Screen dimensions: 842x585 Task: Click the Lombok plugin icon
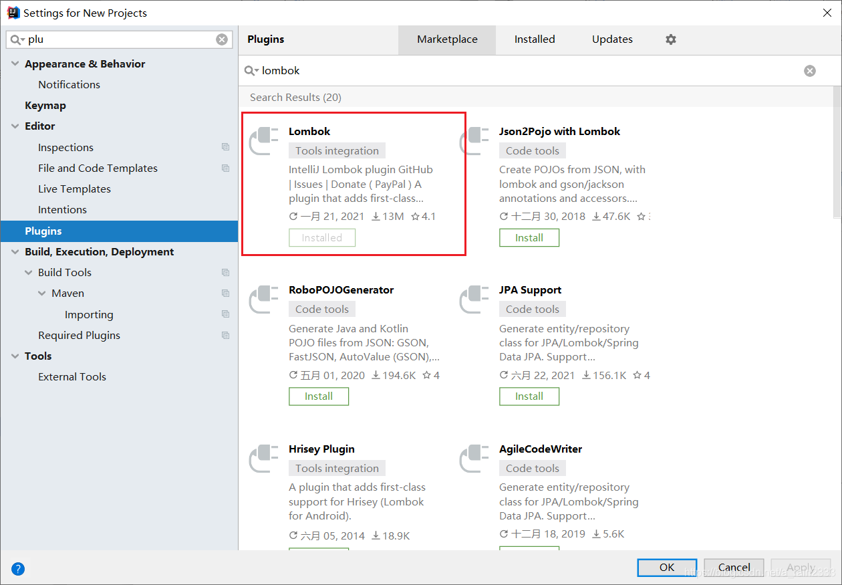point(263,140)
